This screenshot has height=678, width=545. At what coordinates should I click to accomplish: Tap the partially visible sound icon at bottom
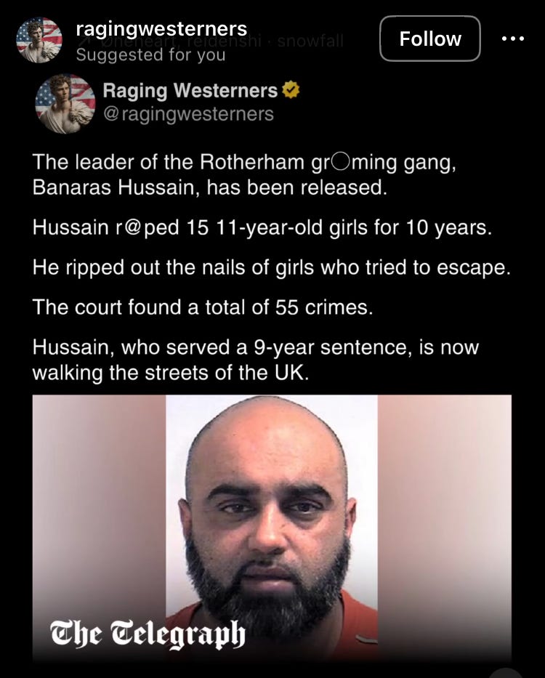[x=506, y=673]
